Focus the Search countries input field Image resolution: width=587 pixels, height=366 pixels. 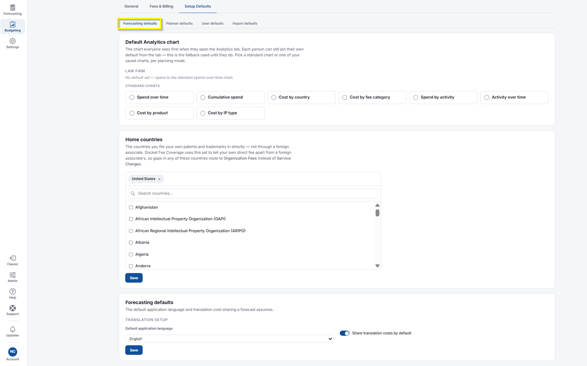(253, 193)
